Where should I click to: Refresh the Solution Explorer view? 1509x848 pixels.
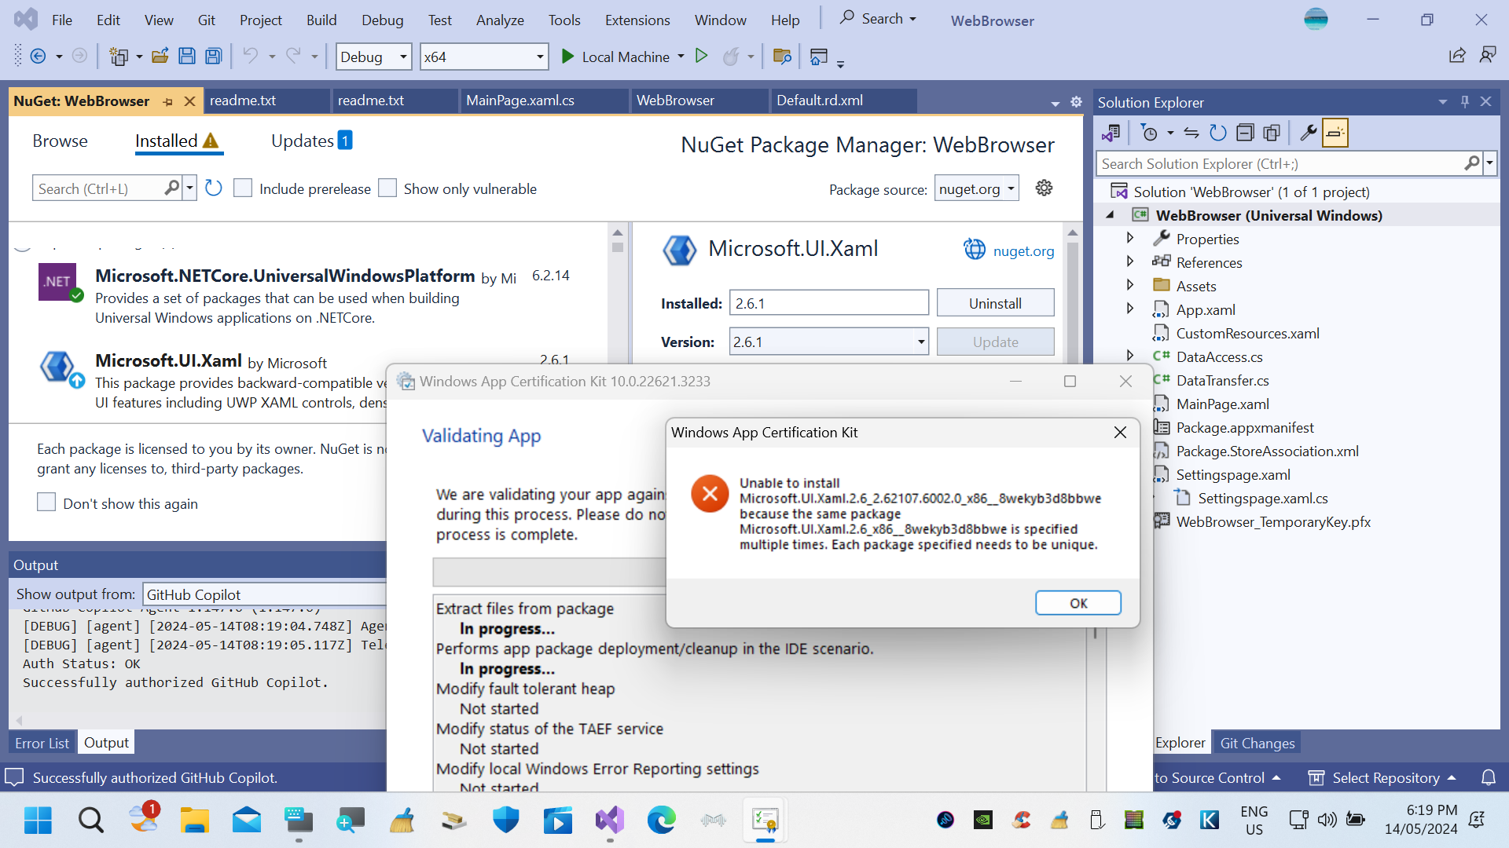[x=1218, y=132]
